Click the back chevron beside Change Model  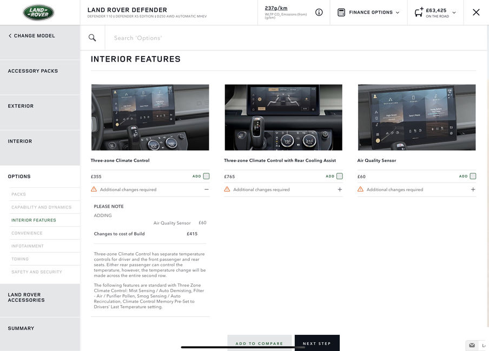(10, 36)
